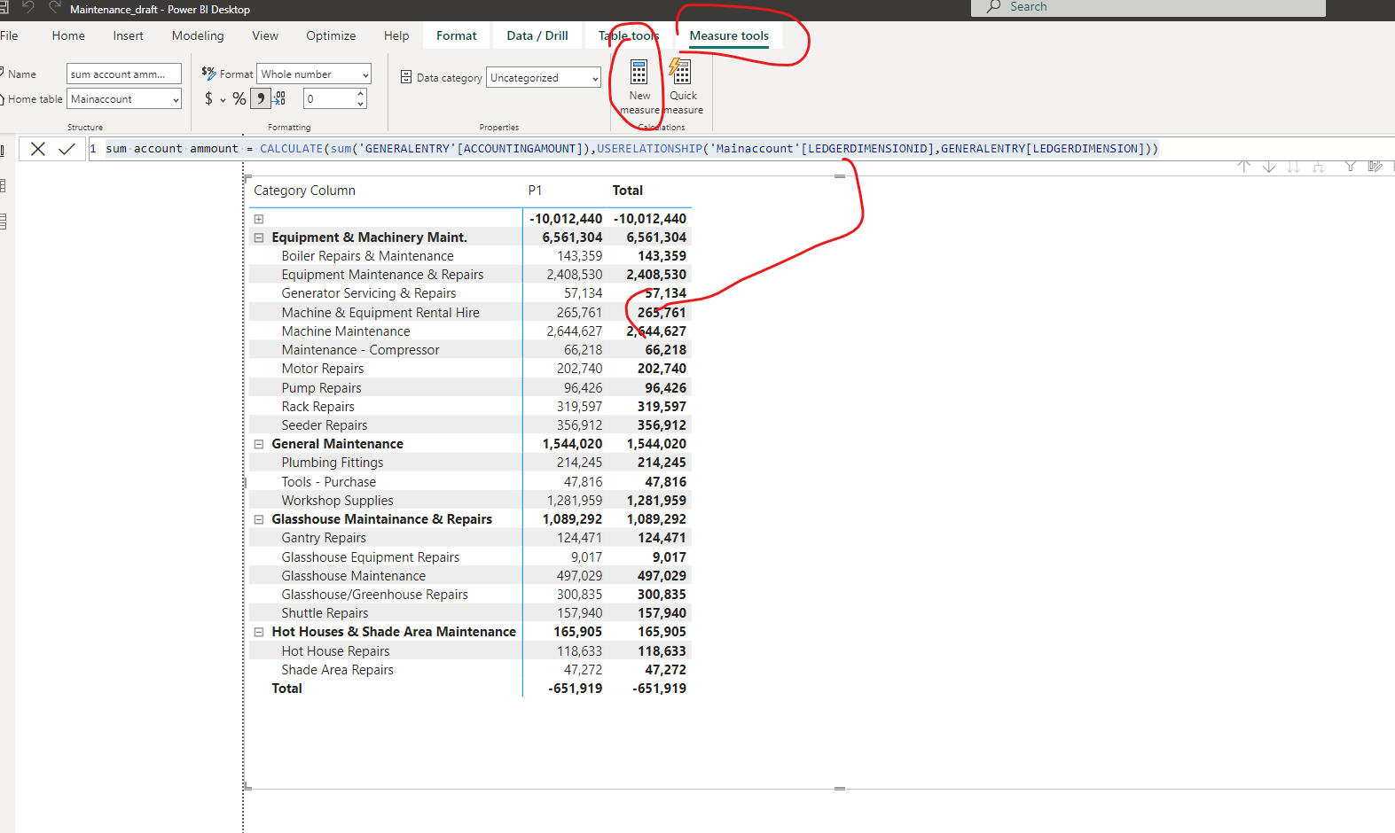Click the decimal places input field
Screen dimensions: 1395x833
coord(329,98)
